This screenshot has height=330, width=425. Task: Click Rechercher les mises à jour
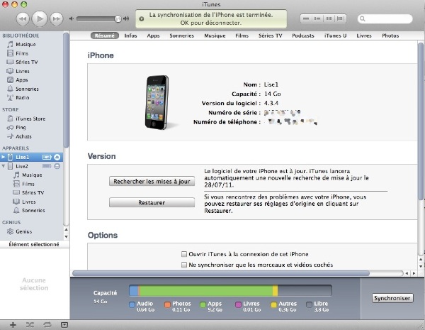pos(152,181)
